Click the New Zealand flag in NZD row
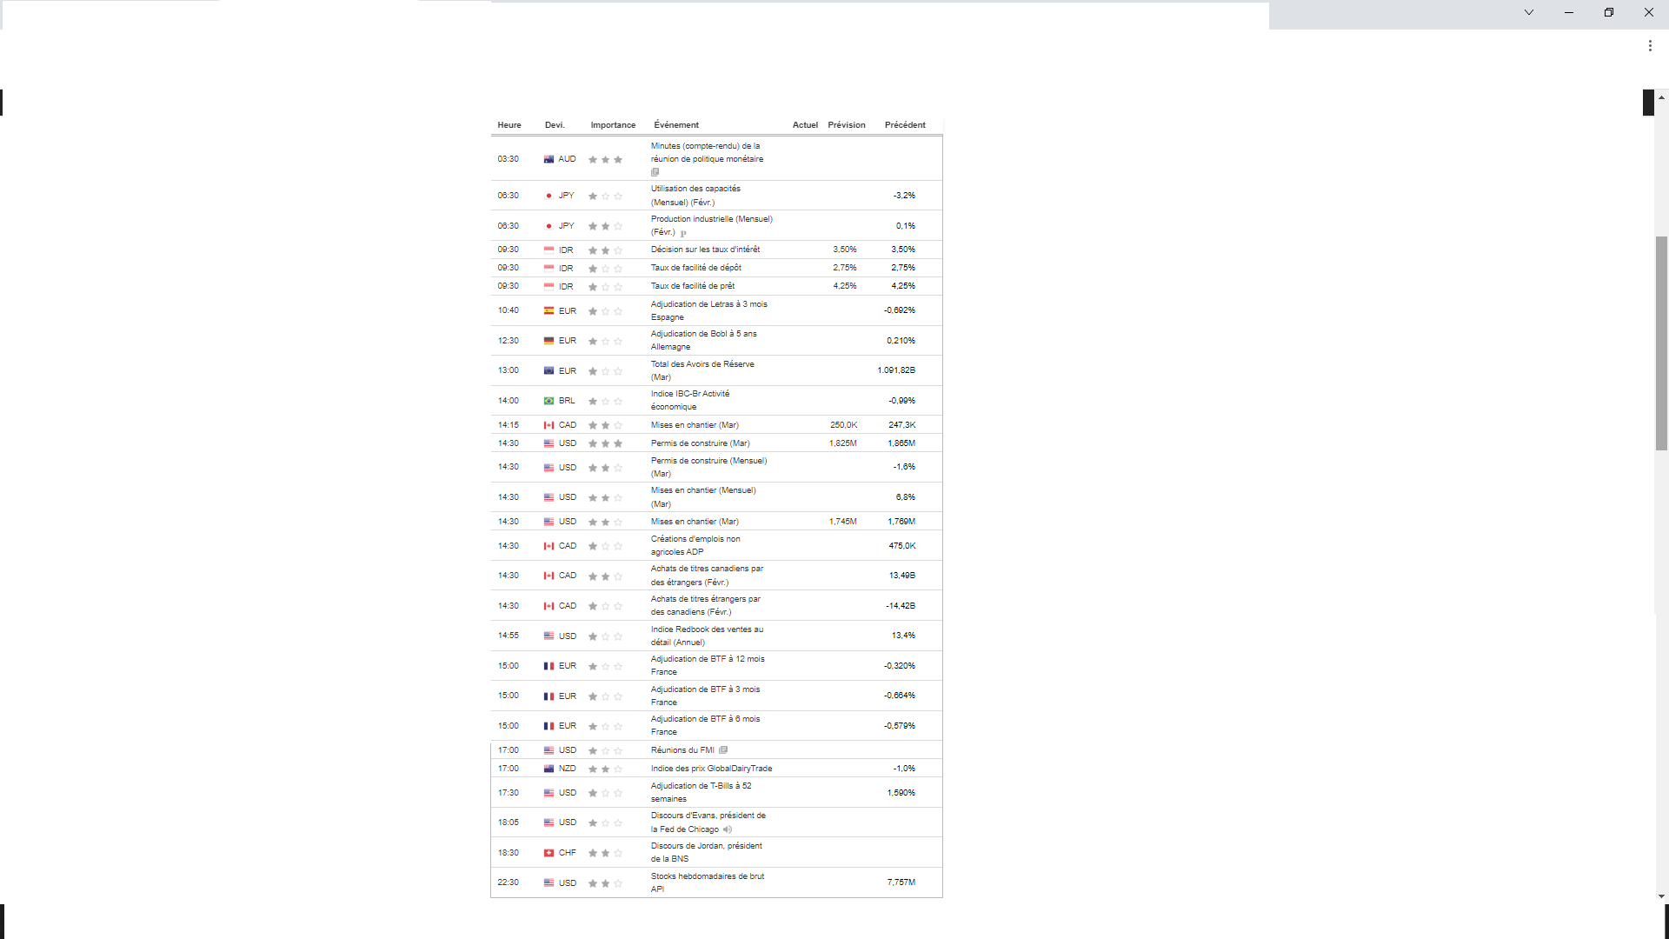1669x939 pixels. point(549,769)
